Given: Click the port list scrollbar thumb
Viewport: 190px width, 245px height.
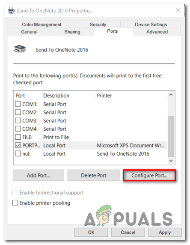Looking at the screenshot, I should coord(171,136).
